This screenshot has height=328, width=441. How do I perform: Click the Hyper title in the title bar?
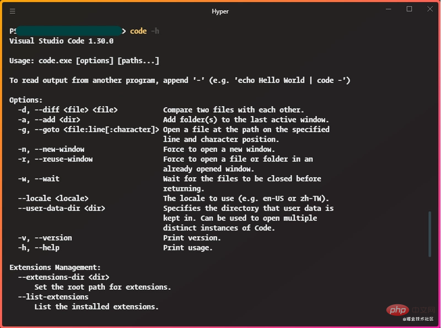pyautogui.click(x=219, y=10)
